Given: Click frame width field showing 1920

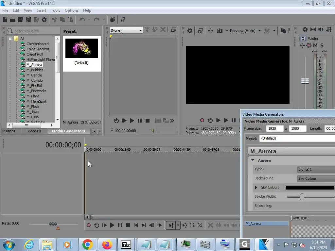Looking at the screenshot, I should point(274,128).
